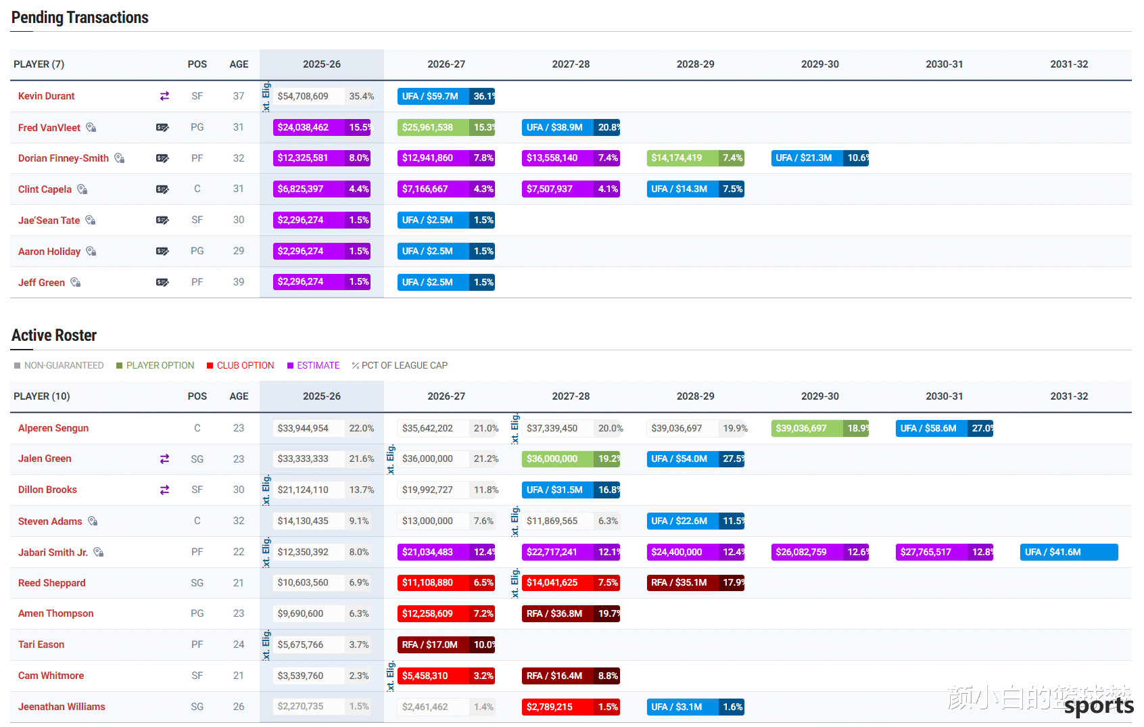Select the 2027-28 column header in Active Roster
The width and height of the screenshot is (1144, 727).
pos(571,396)
